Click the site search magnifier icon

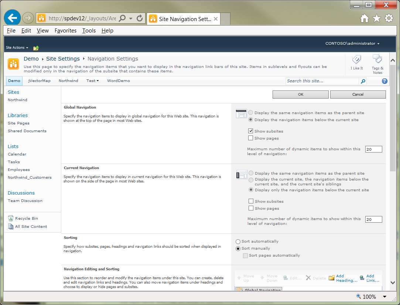point(363,81)
